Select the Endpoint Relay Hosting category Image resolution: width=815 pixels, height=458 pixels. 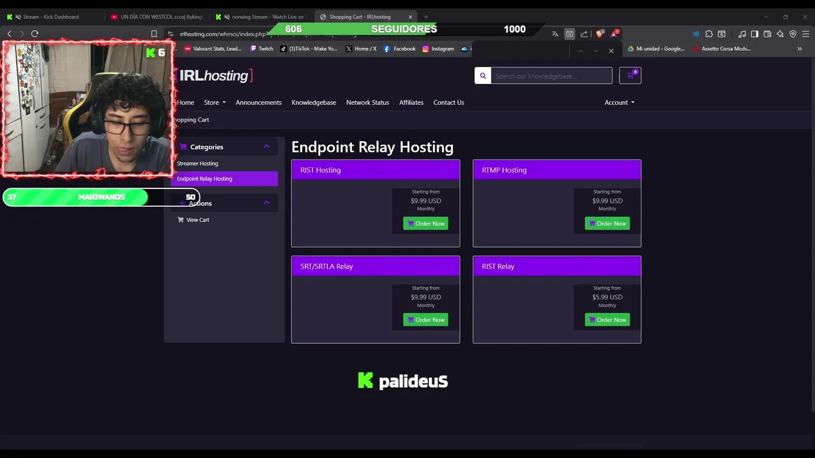(224, 179)
